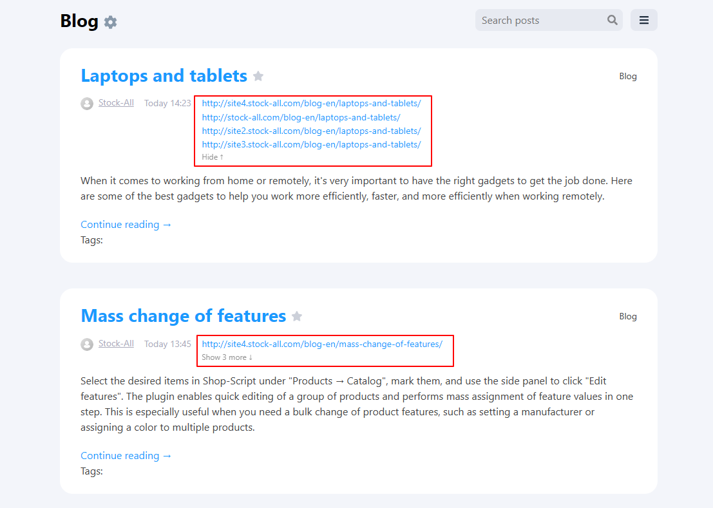The image size is (713, 508).
Task: Toggle the star on Laptops and tablets
Action: (x=258, y=75)
